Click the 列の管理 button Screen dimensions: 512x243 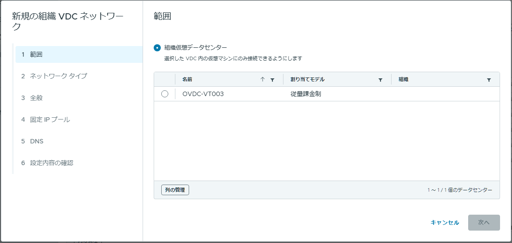coord(175,190)
